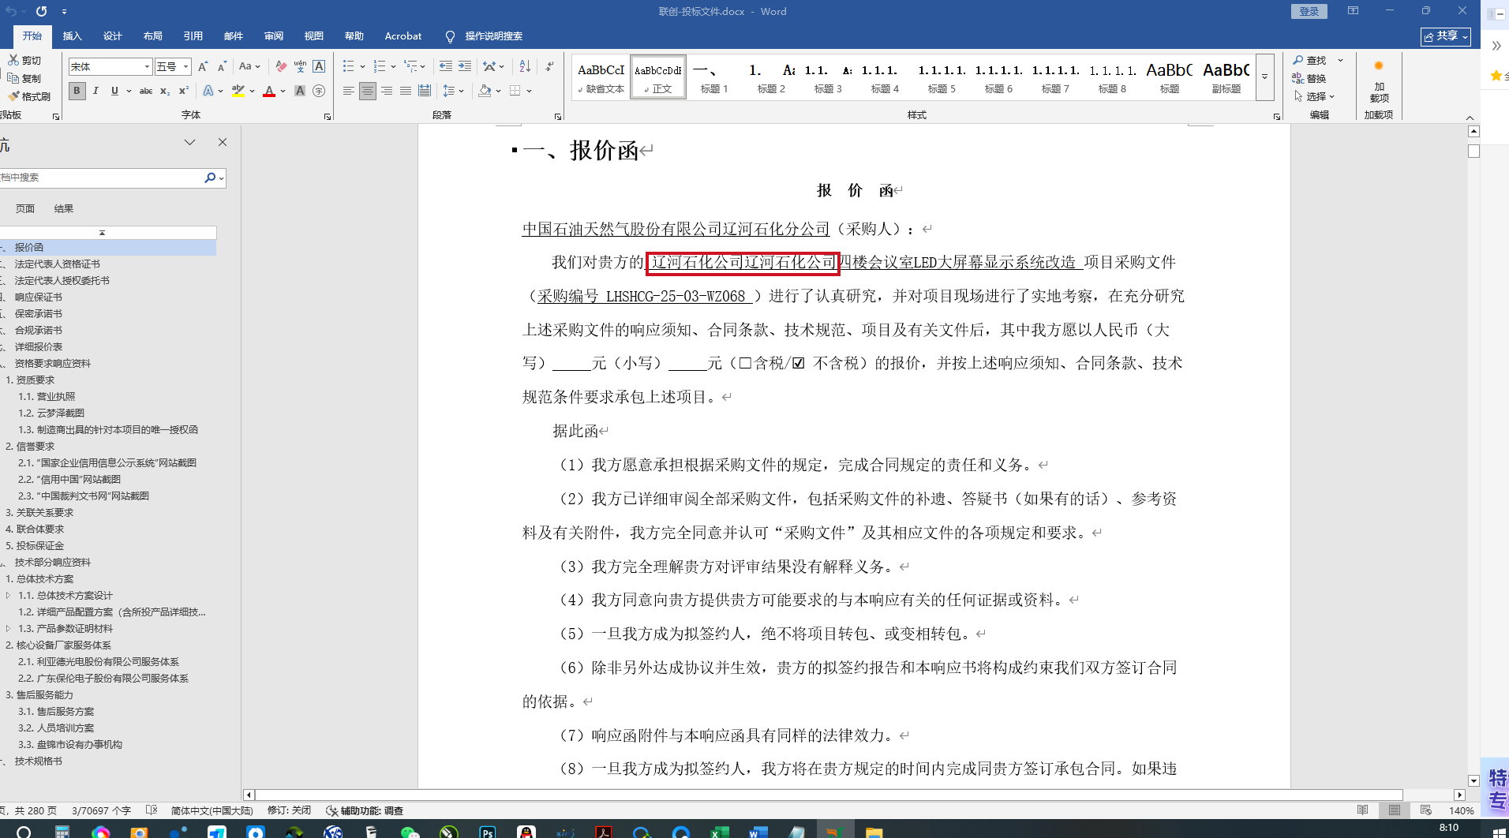Expand the styles gallery more arrow

click(x=1264, y=77)
